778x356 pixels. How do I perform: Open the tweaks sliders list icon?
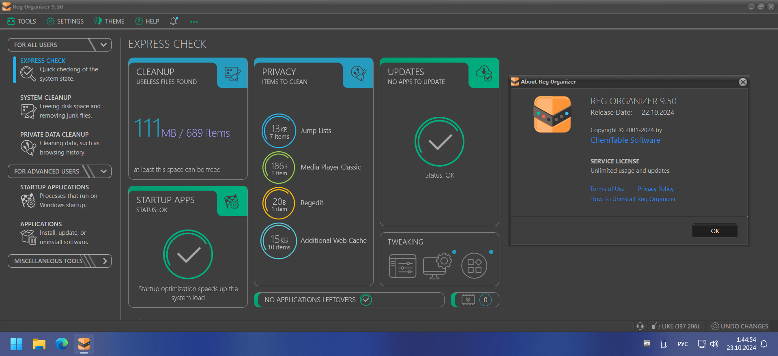[x=402, y=266]
